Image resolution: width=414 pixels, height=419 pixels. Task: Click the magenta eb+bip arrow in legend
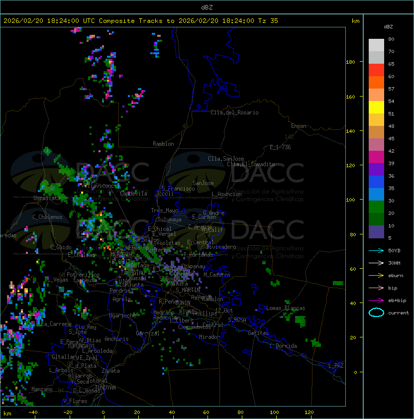coord(376,301)
